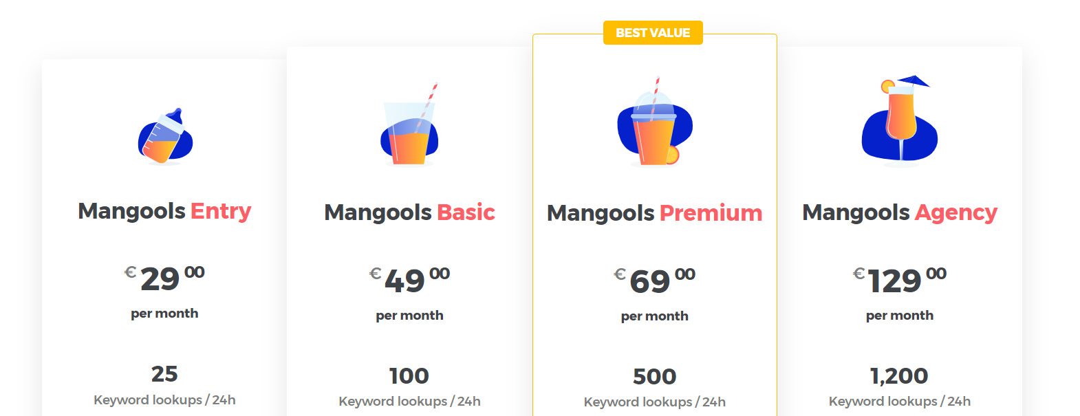Screen dimensions: 1080x416
Task: Click the 100 keyword lookups figure
Action: tap(409, 375)
